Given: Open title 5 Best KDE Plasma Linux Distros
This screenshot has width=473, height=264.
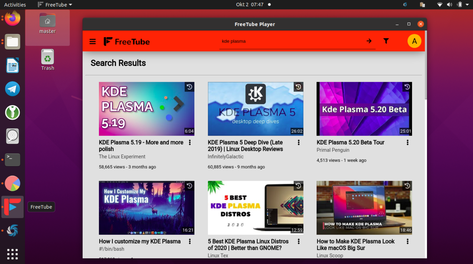Looking at the screenshot, I should pyautogui.click(x=248, y=245).
